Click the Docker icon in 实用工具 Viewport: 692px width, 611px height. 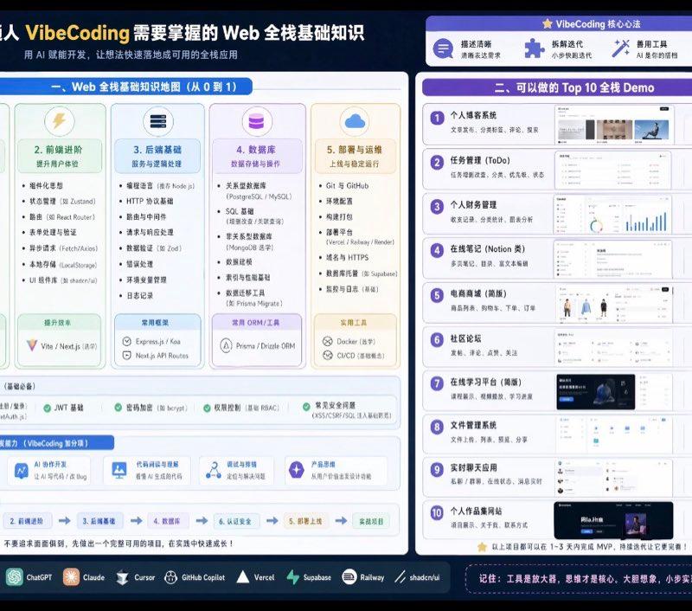coord(328,341)
